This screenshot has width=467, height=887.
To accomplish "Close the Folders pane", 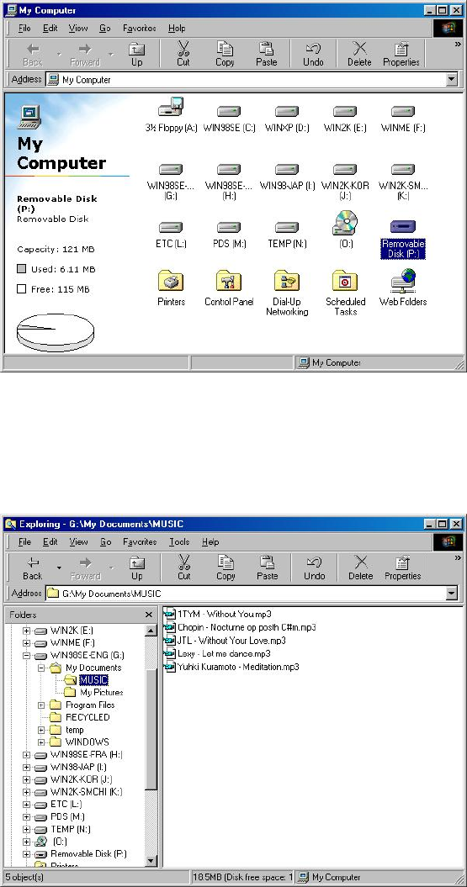I will [149, 615].
